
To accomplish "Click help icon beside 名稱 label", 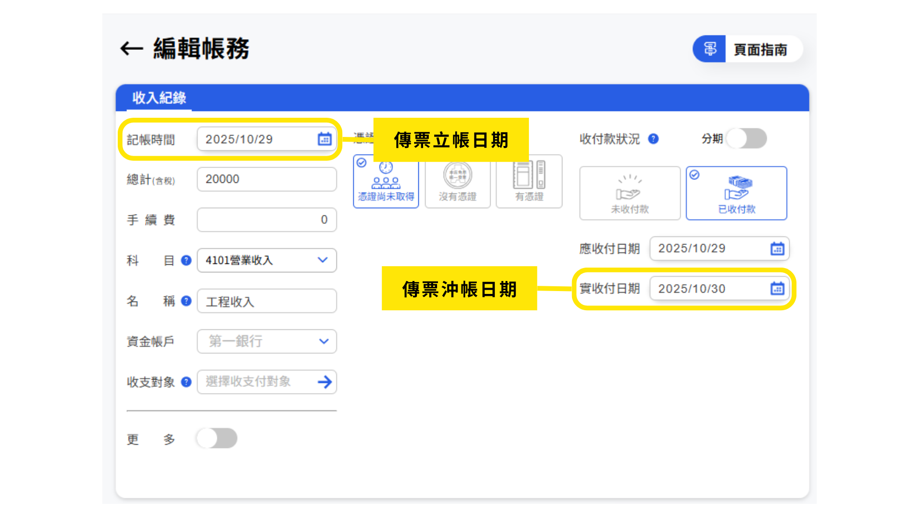I will pos(186,301).
